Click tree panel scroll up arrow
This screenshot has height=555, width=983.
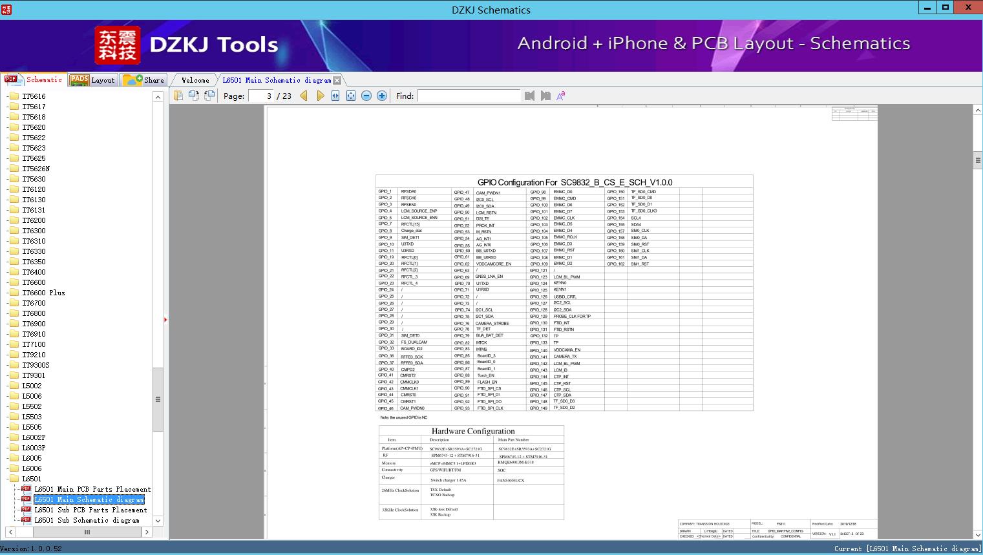tap(158, 97)
